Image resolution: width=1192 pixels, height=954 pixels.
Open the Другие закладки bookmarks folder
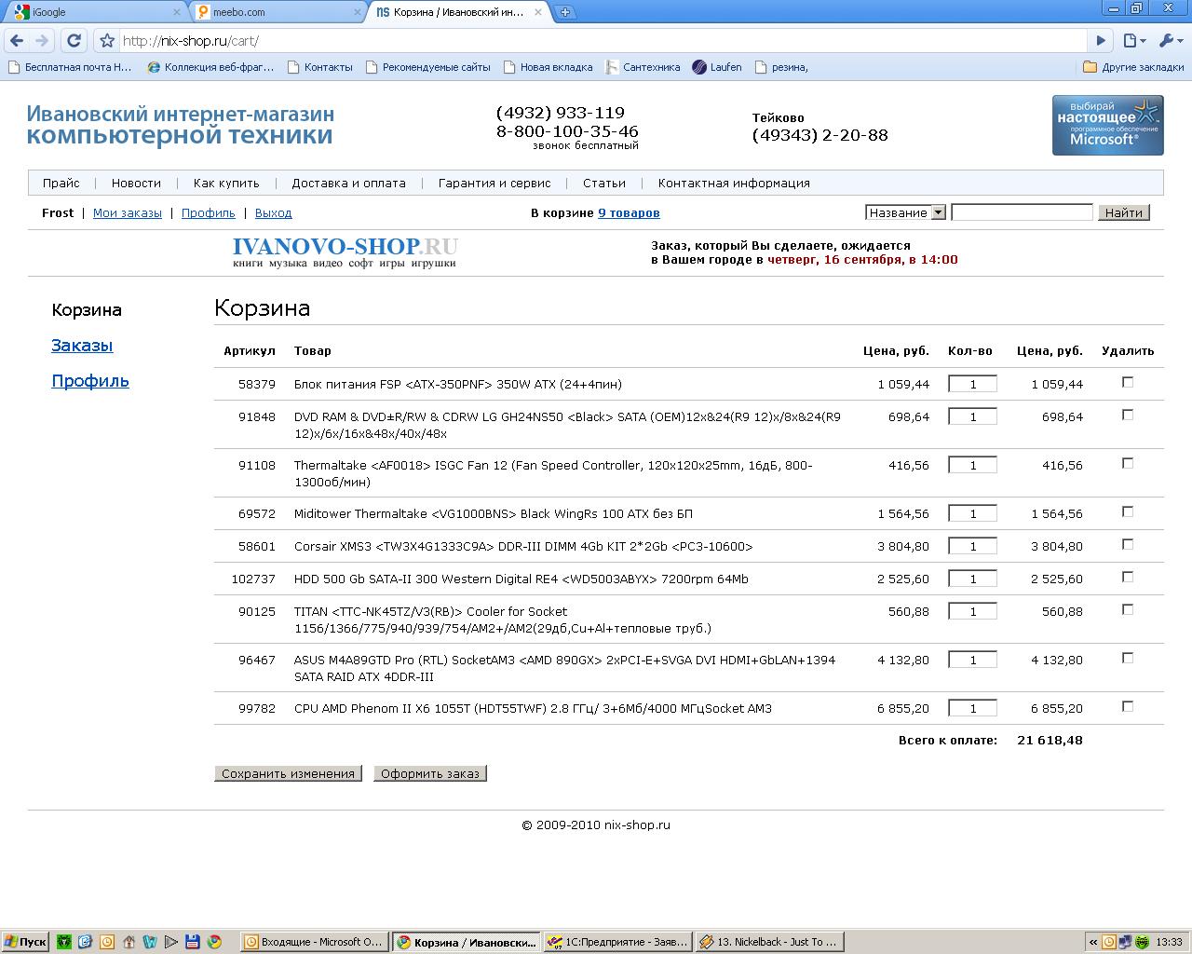click(1133, 67)
